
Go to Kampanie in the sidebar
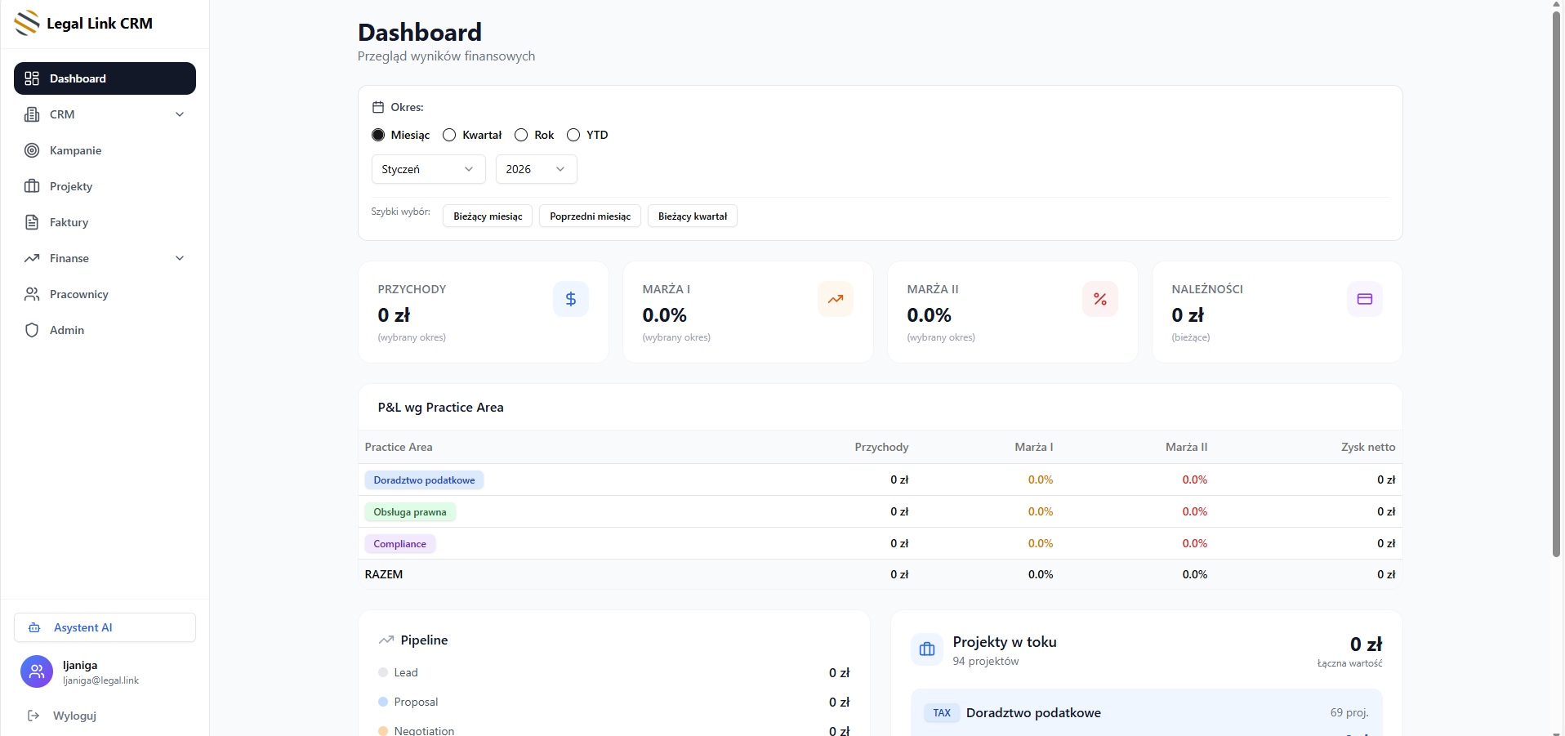(105, 150)
